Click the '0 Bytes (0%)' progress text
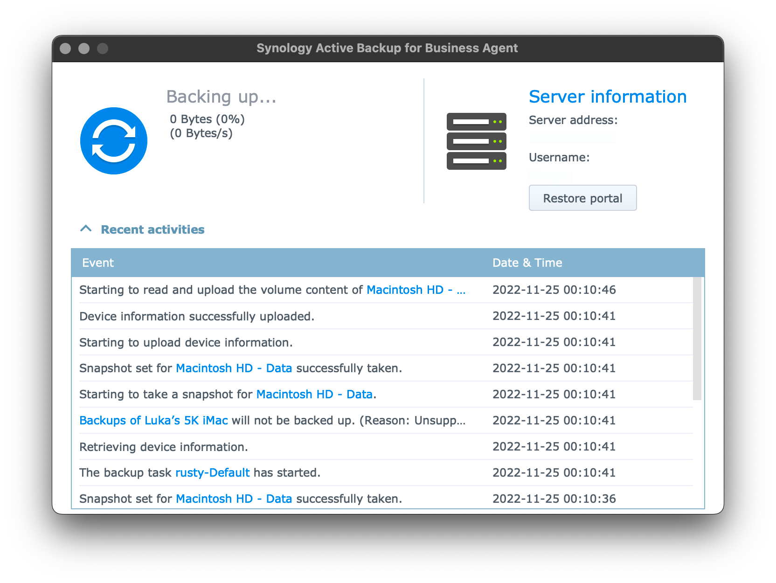Image resolution: width=776 pixels, height=583 pixels. (x=208, y=119)
